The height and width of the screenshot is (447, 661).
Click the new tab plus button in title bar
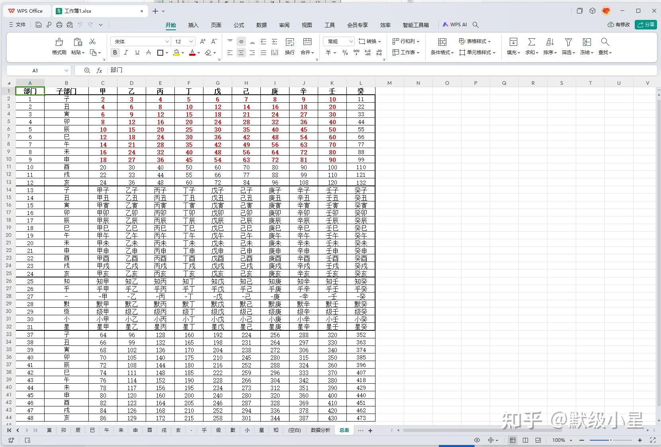[155, 11]
